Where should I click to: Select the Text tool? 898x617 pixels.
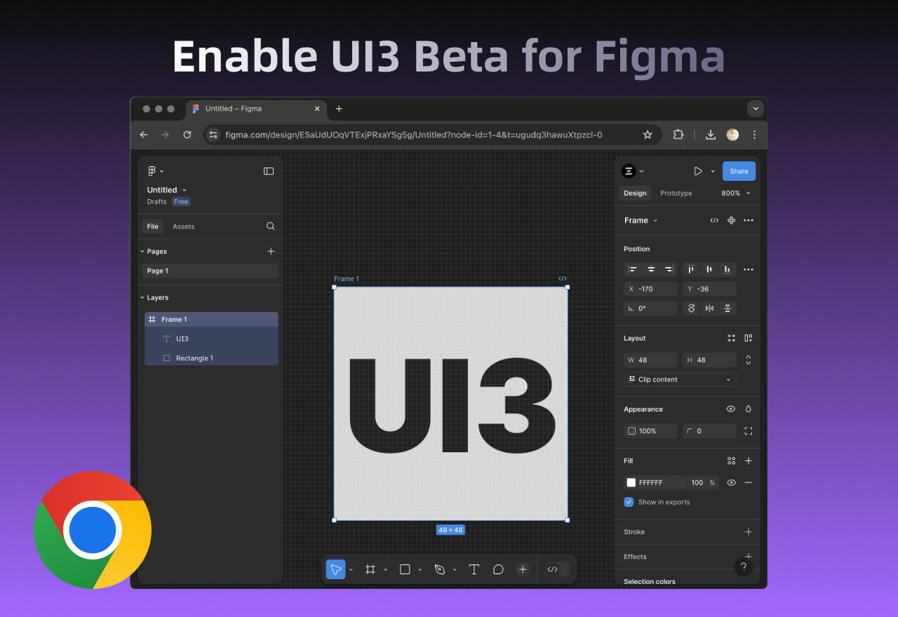tap(474, 569)
